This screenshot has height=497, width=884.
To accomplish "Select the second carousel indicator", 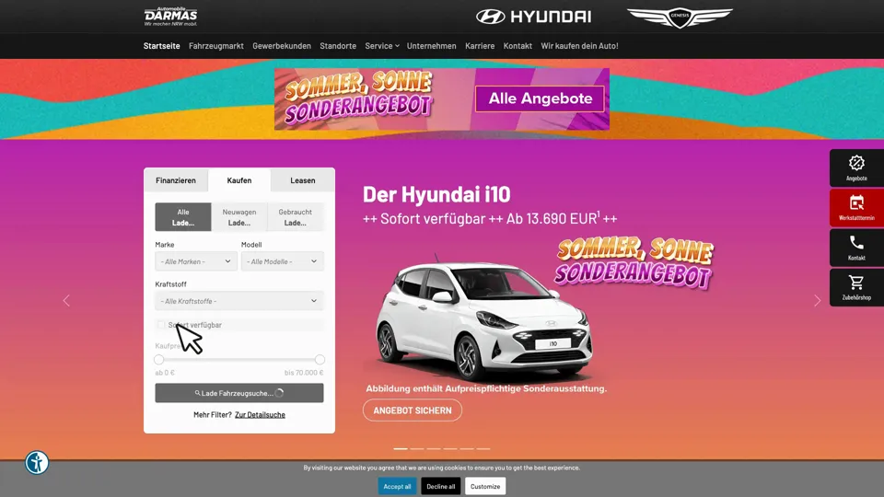I will [x=417, y=448].
